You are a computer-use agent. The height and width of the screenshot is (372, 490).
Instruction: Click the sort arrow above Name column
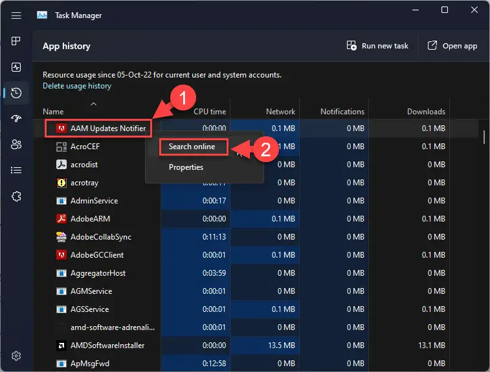click(93, 104)
